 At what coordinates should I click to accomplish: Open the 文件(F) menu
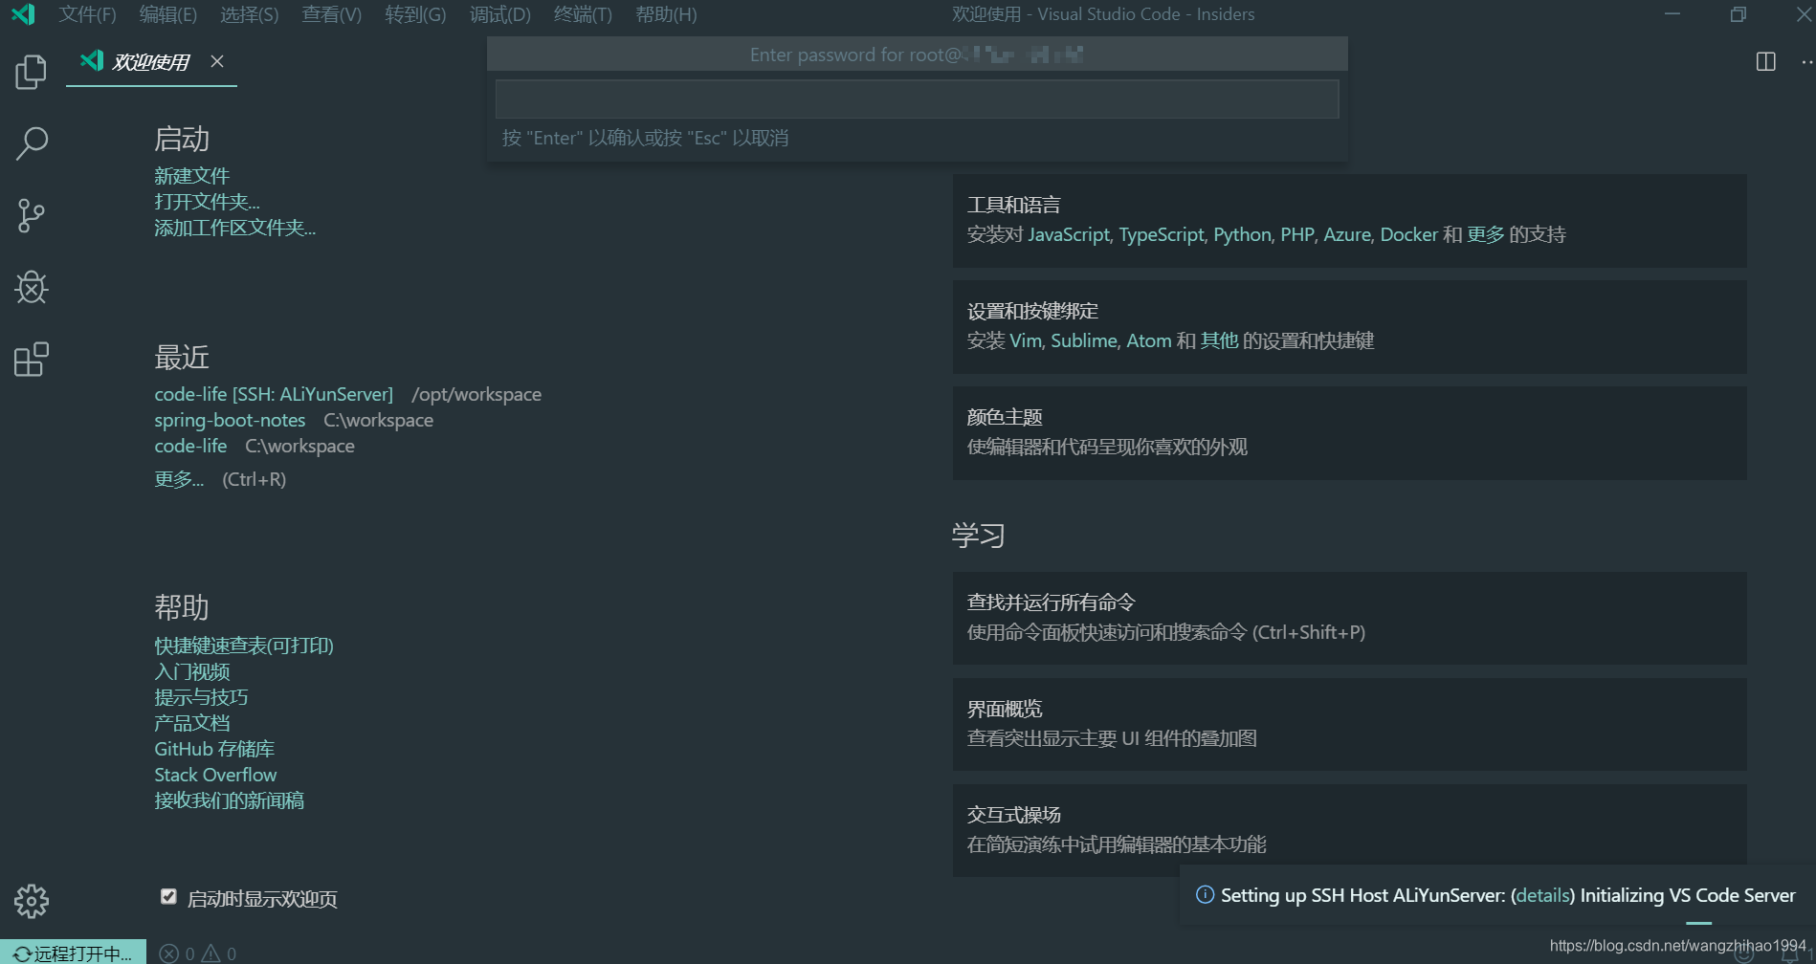[87, 14]
